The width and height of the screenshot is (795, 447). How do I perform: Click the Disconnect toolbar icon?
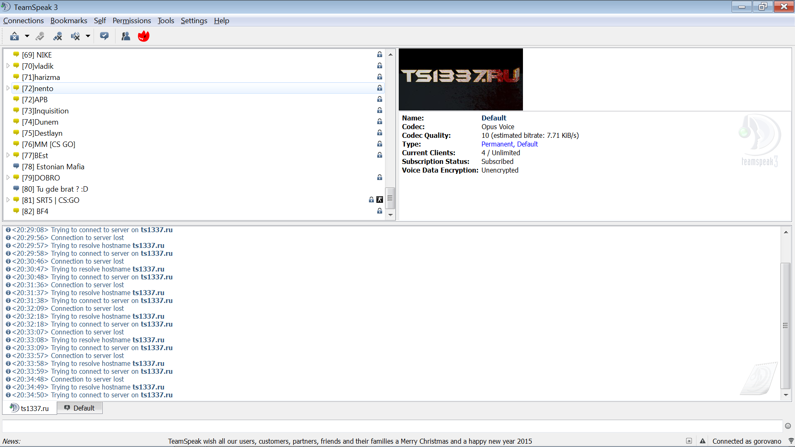click(40, 36)
